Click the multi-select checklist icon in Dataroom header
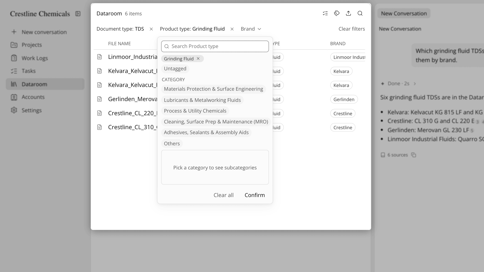484x272 pixels. (x=325, y=13)
